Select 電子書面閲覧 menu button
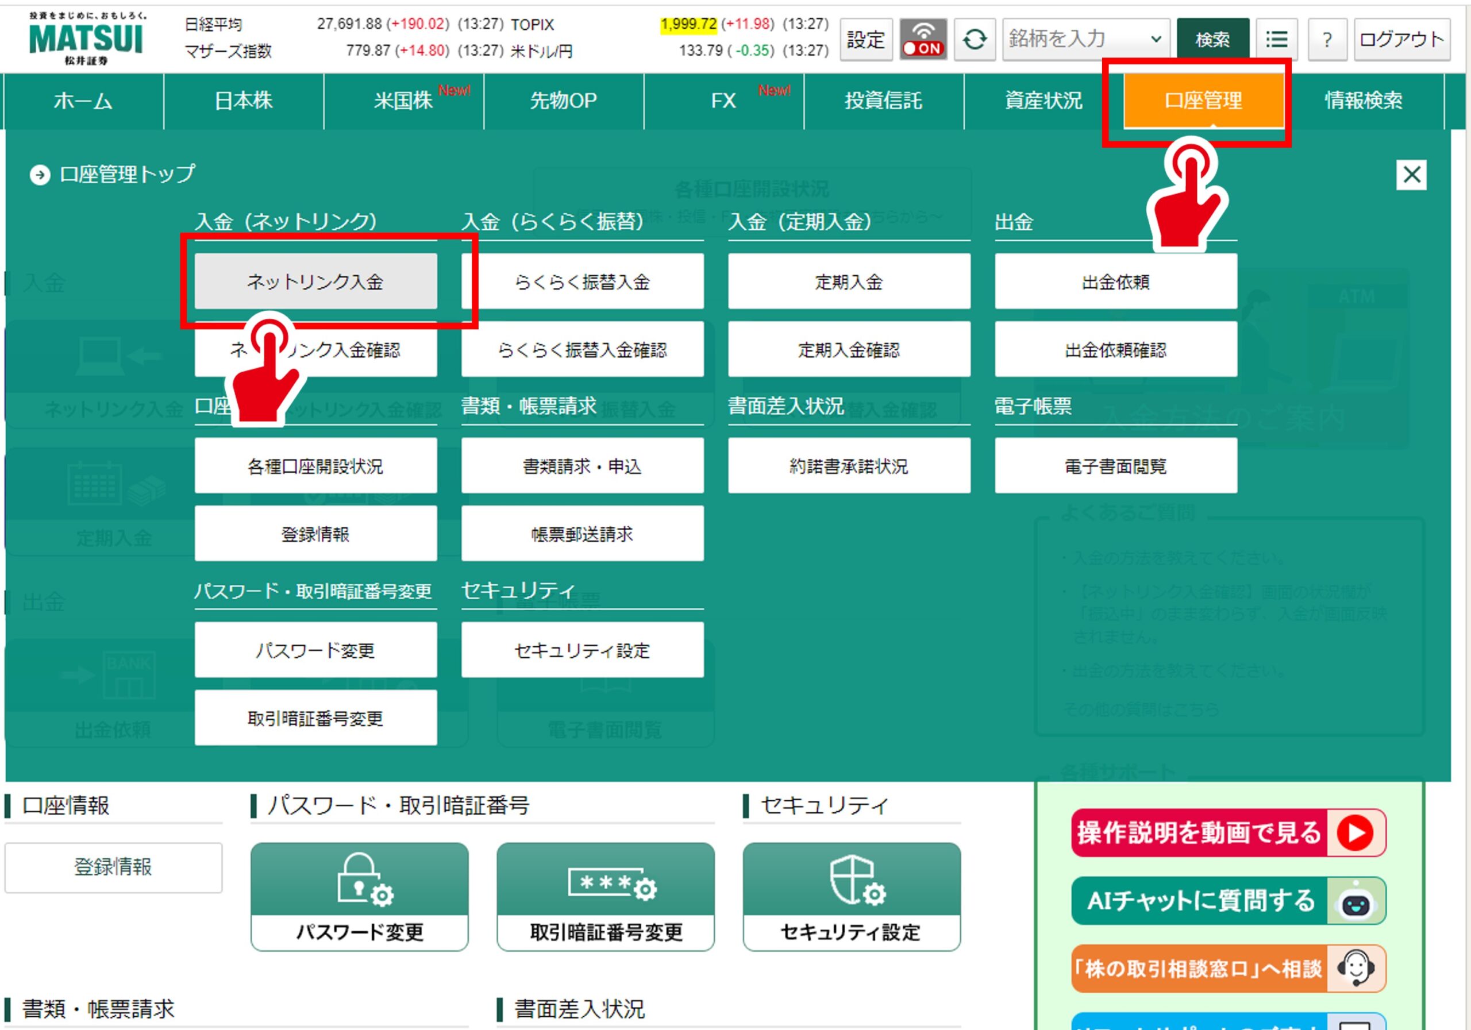The image size is (1471, 1030). [x=1115, y=466]
